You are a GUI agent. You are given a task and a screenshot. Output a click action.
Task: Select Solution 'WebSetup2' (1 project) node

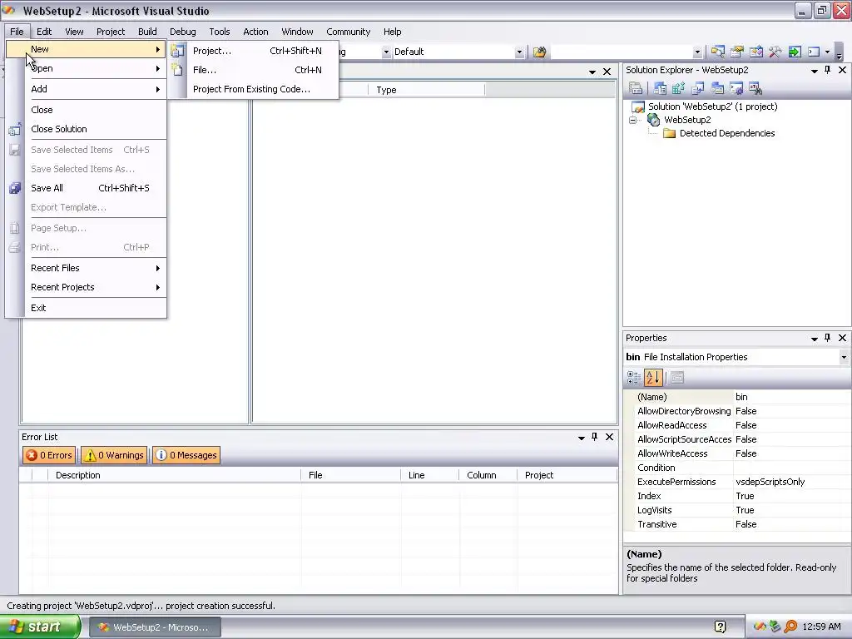(x=712, y=106)
